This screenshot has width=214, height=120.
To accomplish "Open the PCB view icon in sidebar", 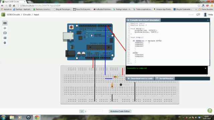I will (x=5, y=33).
